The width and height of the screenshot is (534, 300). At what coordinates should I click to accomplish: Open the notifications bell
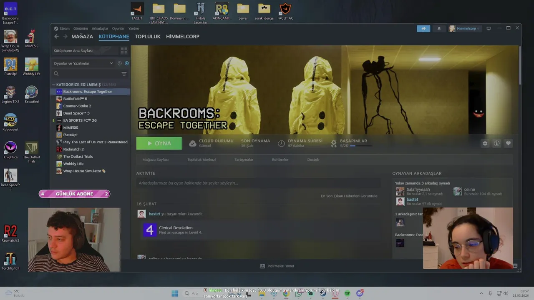(439, 28)
